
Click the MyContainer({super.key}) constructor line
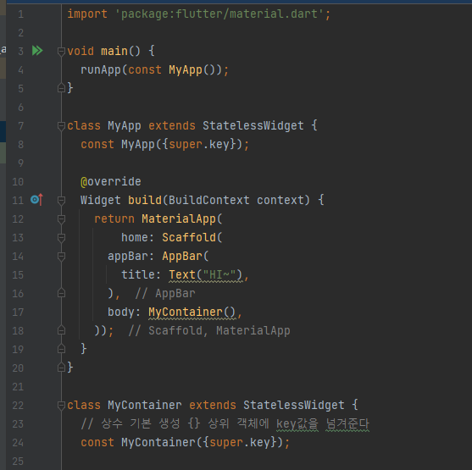185,442
